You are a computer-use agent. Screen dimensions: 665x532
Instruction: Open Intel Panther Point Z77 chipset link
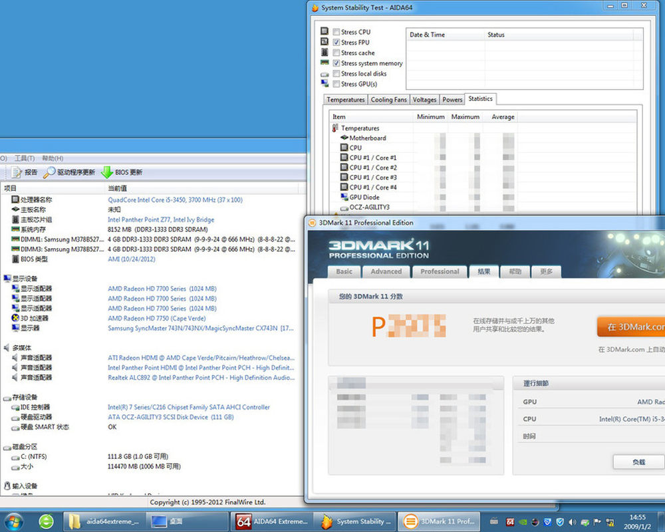pyautogui.click(x=161, y=219)
